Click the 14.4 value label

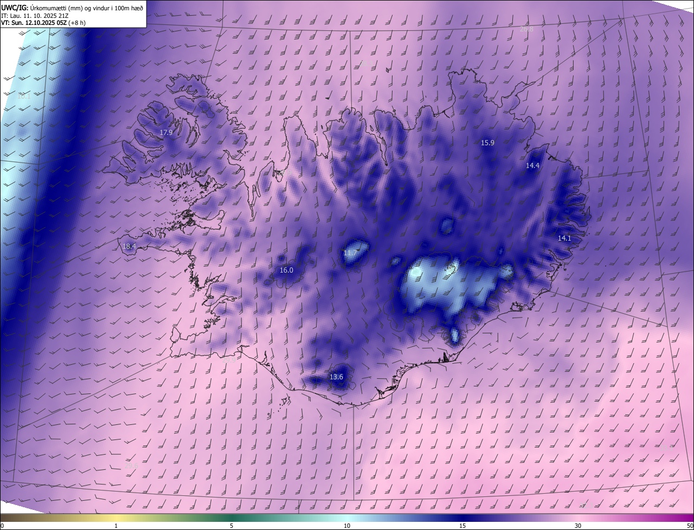[x=533, y=166]
